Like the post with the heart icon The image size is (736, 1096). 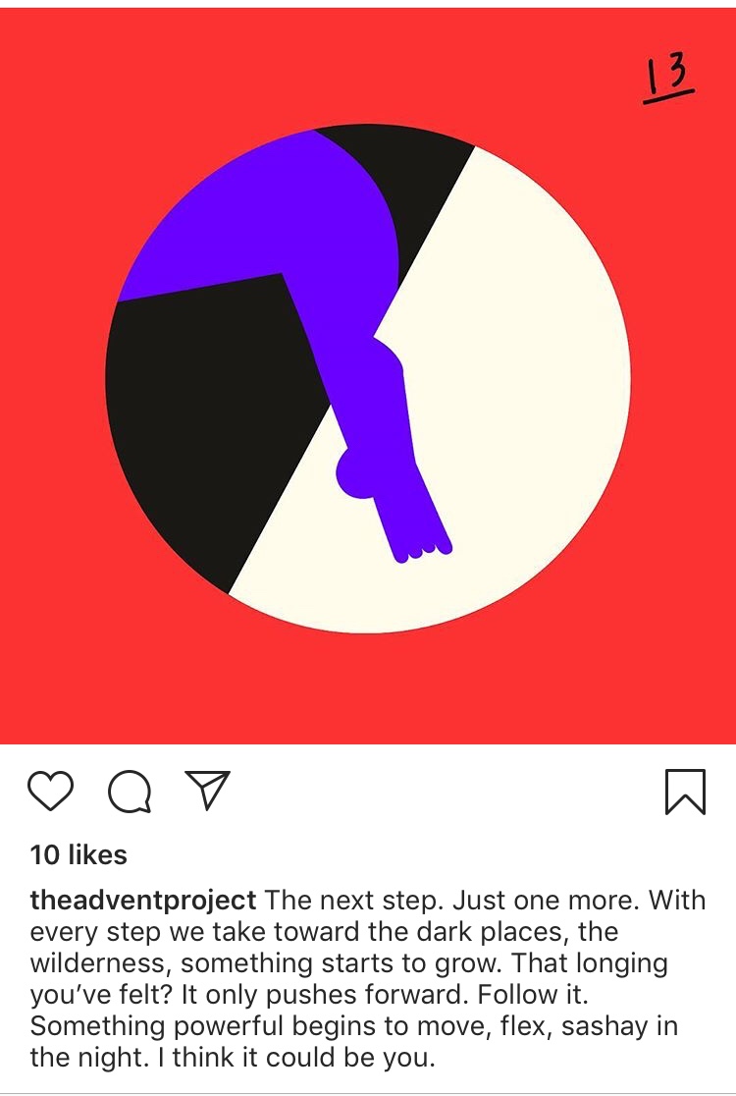50,791
